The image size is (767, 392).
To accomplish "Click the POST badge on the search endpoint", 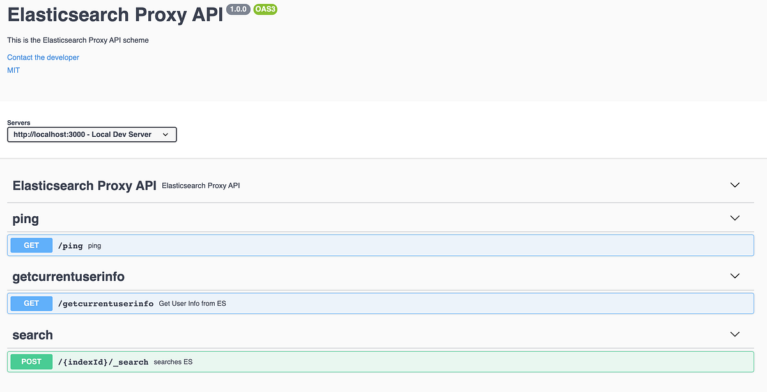I will 31,361.
